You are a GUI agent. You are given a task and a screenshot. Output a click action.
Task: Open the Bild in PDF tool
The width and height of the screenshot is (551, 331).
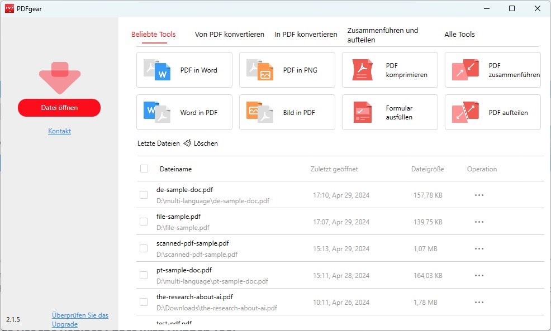coord(287,112)
